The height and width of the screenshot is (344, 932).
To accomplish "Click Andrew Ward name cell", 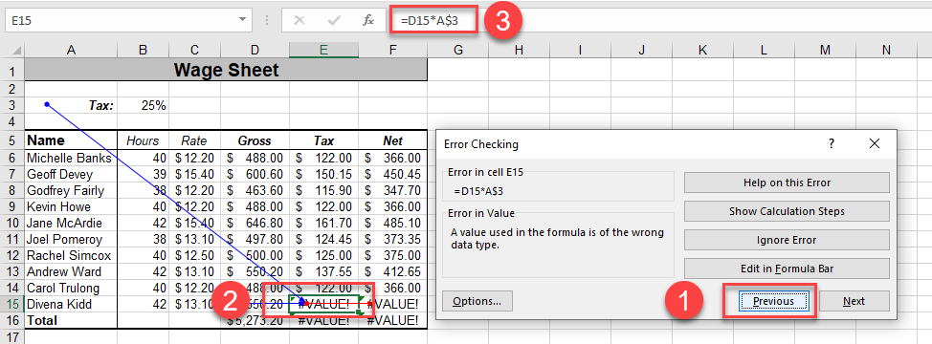I will click(71, 271).
